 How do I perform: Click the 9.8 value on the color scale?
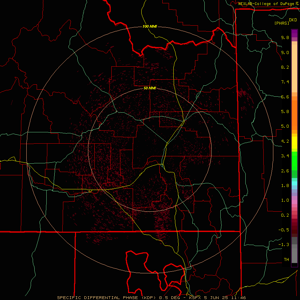click(285, 37)
